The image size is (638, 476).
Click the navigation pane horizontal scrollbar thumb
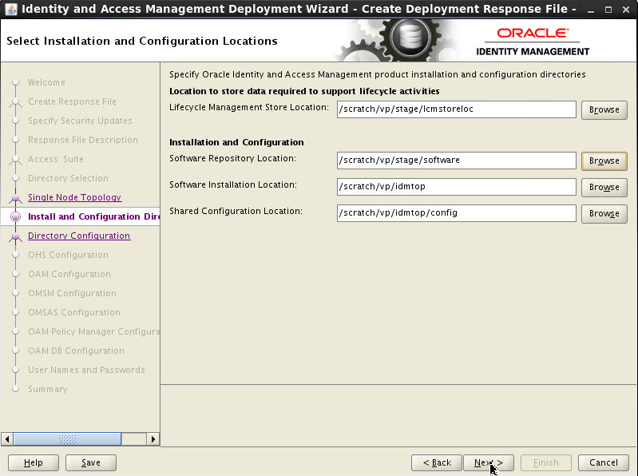pos(67,439)
